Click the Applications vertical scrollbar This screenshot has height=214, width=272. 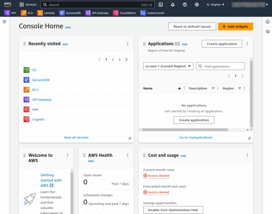(251, 94)
